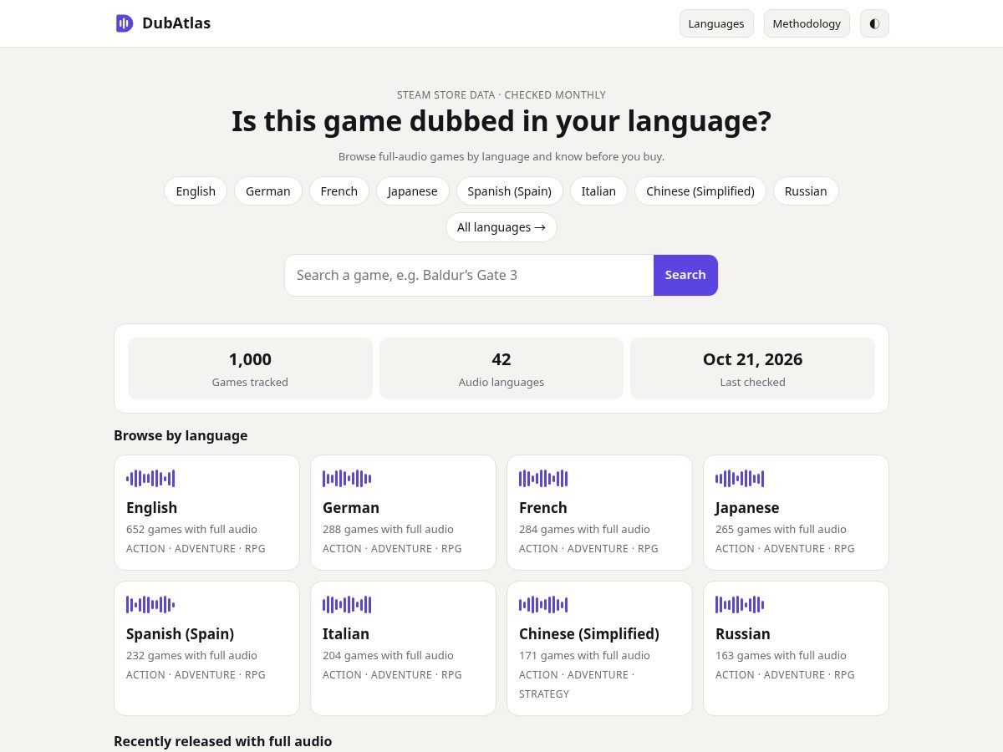Click the DubAtlas brand name
Viewport: 1003px width, 752px height.
coord(176,23)
